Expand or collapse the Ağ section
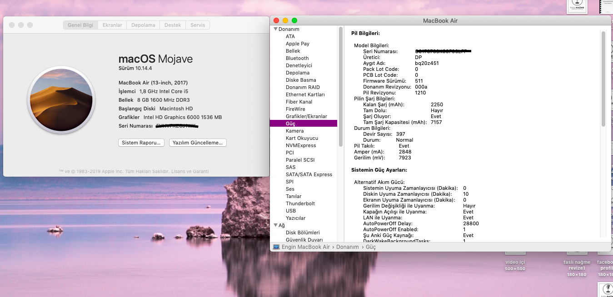This screenshot has height=297, width=613. tap(275, 225)
